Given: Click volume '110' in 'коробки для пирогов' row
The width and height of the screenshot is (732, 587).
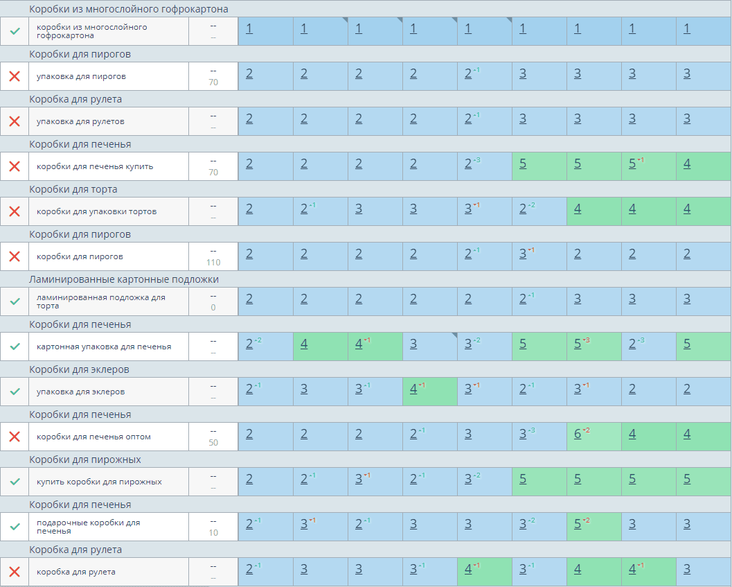Looking at the screenshot, I should click(213, 263).
